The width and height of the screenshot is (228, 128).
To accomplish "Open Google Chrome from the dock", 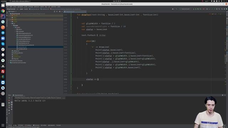I will (x=3, y=11).
